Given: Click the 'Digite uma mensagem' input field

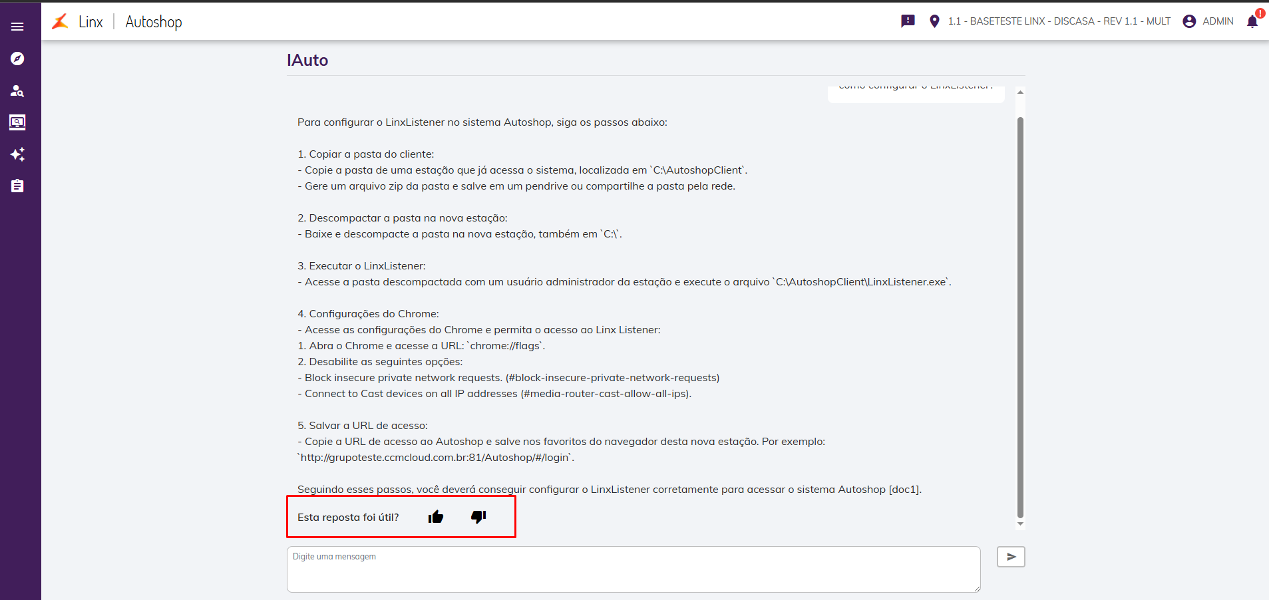Looking at the screenshot, I should point(634,569).
